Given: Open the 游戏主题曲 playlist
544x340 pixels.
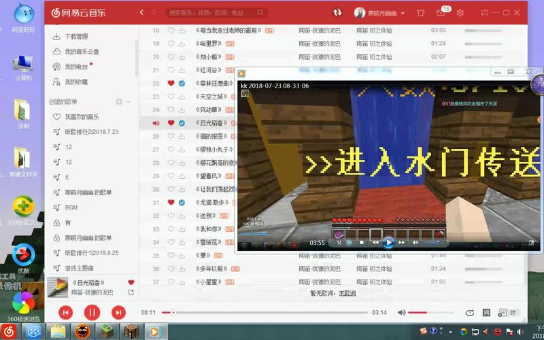Looking at the screenshot, I should [79, 268].
